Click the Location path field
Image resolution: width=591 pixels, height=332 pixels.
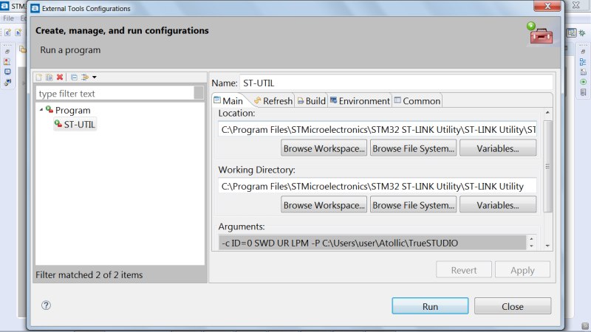(x=378, y=130)
